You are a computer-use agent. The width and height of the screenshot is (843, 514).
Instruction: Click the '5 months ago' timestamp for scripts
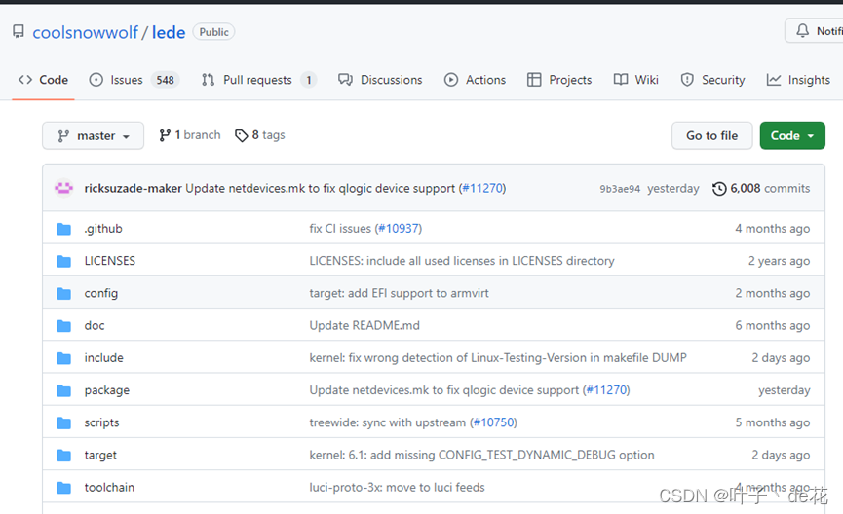773,422
